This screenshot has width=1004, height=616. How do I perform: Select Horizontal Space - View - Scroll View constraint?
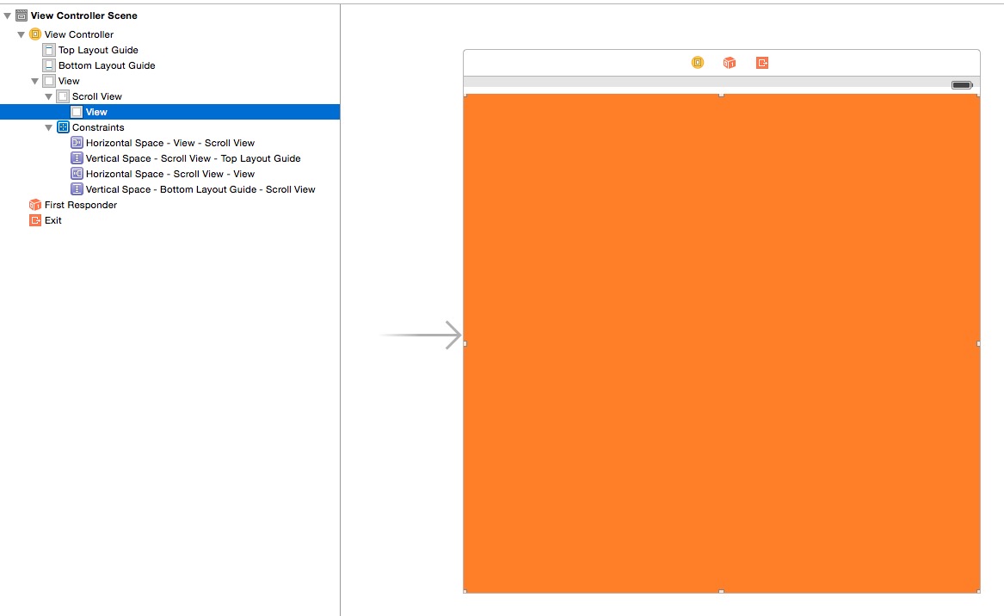[169, 143]
